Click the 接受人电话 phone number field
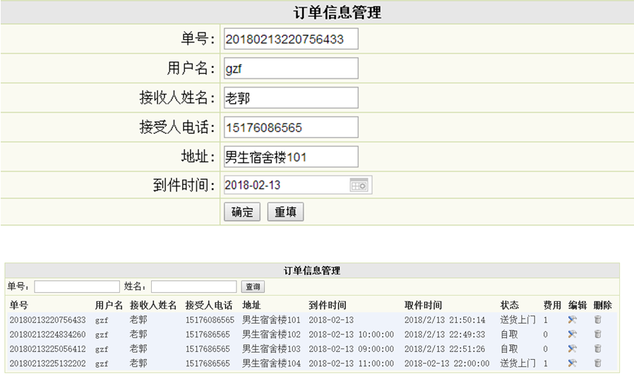Viewport: 634px width, 376px height. (x=289, y=127)
